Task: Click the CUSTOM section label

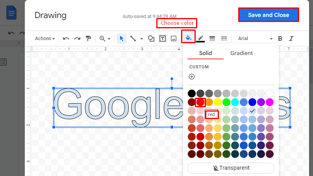Action: 199,67
